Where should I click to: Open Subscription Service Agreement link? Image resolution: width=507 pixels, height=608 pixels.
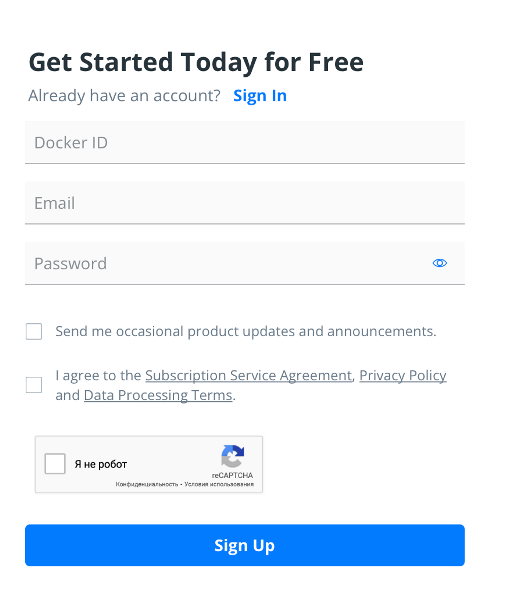[x=248, y=376]
